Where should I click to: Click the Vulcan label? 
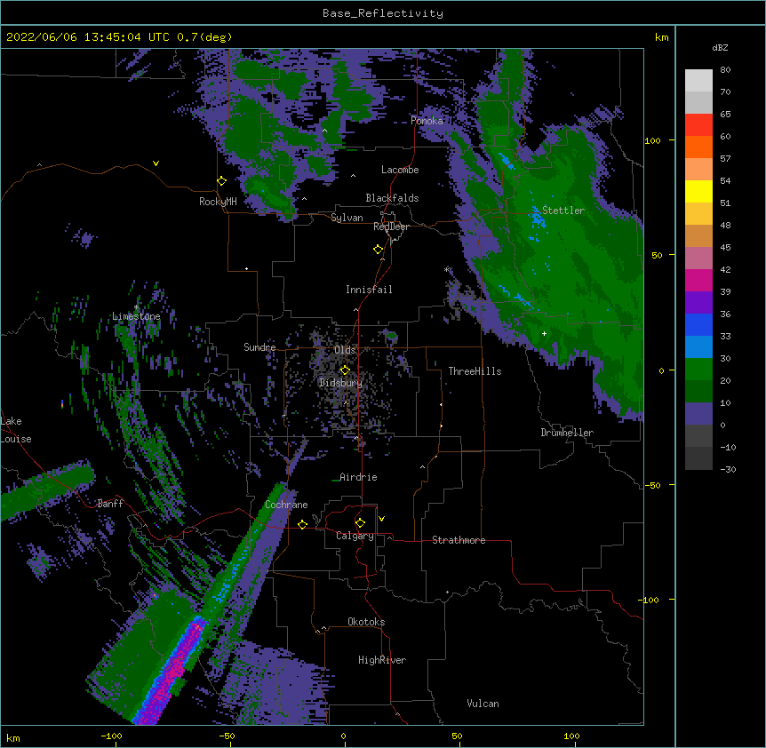point(483,704)
